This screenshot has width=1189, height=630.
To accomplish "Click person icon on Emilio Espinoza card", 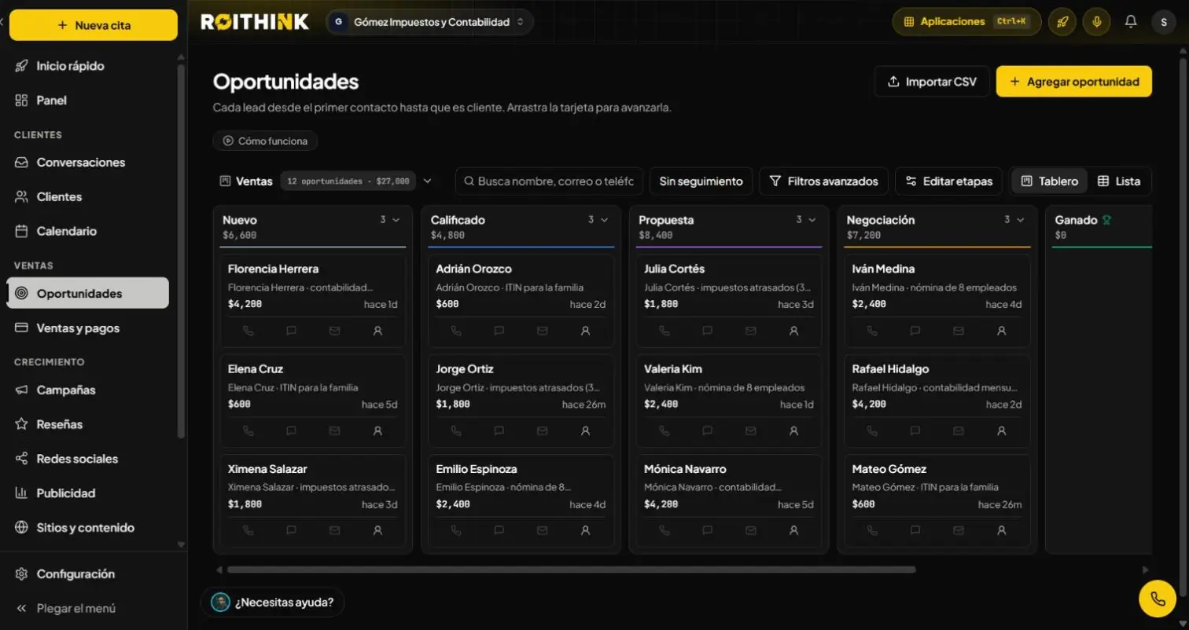I will [585, 530].
